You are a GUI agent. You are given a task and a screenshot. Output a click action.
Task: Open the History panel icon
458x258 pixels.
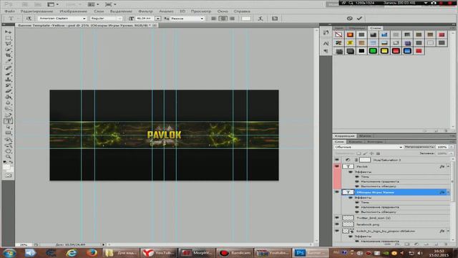coord(326,33)
